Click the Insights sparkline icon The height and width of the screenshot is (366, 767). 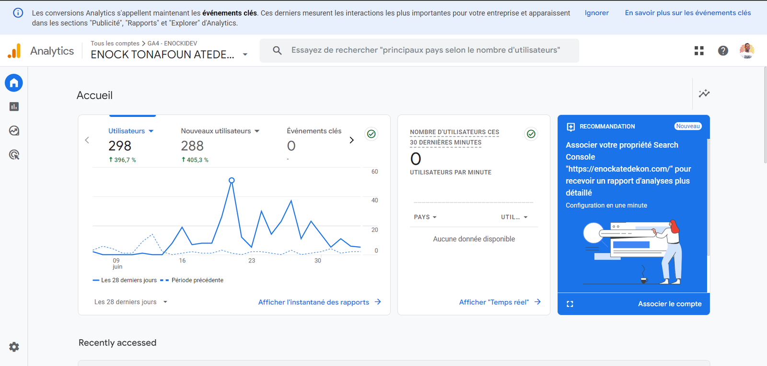(704, 93)
